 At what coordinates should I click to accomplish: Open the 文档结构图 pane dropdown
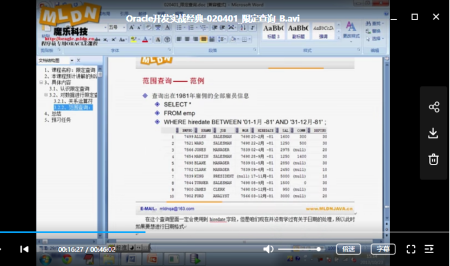point(72,60)
